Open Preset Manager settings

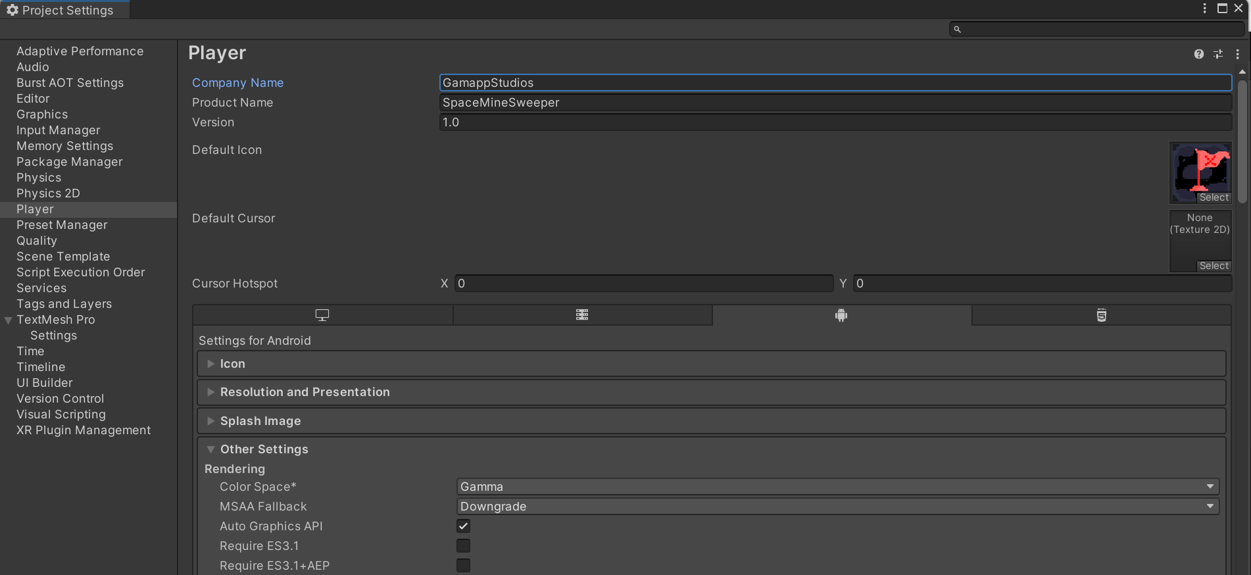pyautogui.click(x=62, y=225)
